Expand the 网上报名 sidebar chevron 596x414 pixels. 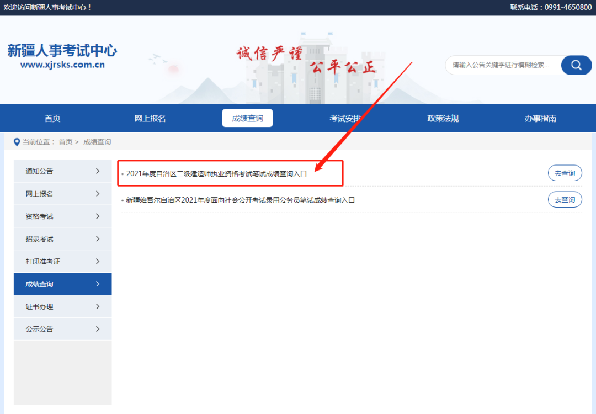click(98, 194)
